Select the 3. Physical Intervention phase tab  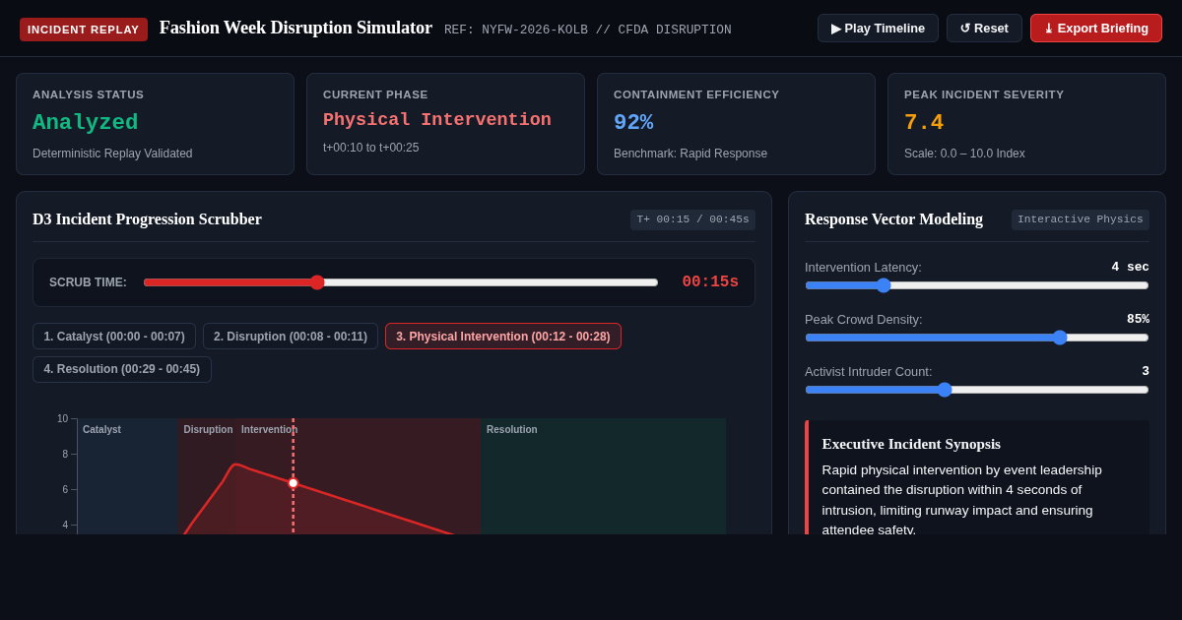click(503, 337)
